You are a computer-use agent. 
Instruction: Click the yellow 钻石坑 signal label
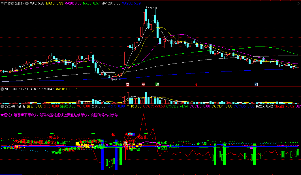coord(20,147)
